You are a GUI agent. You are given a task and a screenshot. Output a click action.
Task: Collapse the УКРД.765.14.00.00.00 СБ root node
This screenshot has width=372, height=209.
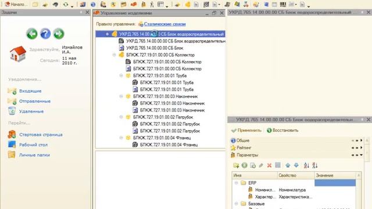pos(107,34)
